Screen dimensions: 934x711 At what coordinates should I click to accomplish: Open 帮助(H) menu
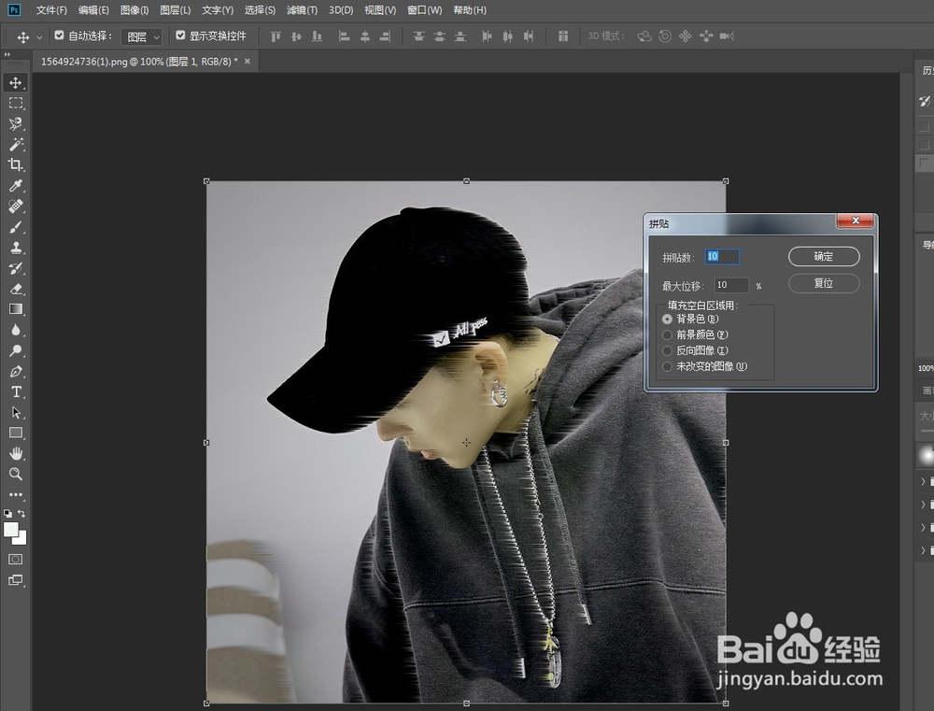(x=470, y=10)
